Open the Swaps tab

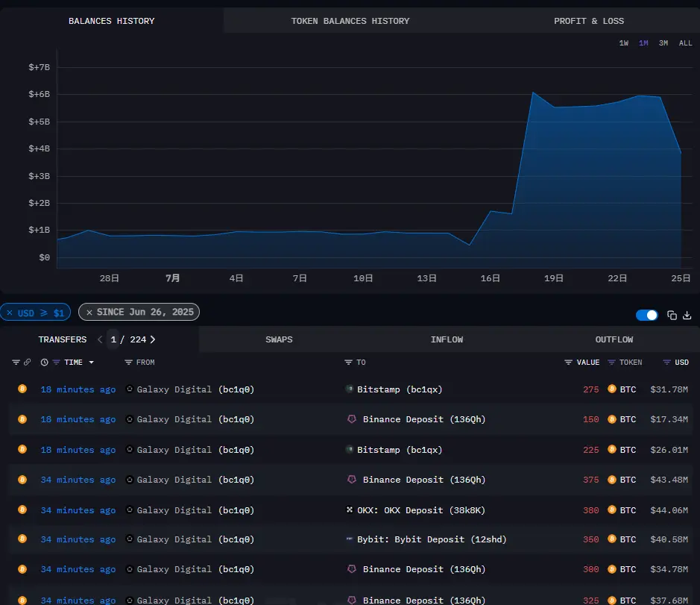pyautogui.click(x=279, y=339)
